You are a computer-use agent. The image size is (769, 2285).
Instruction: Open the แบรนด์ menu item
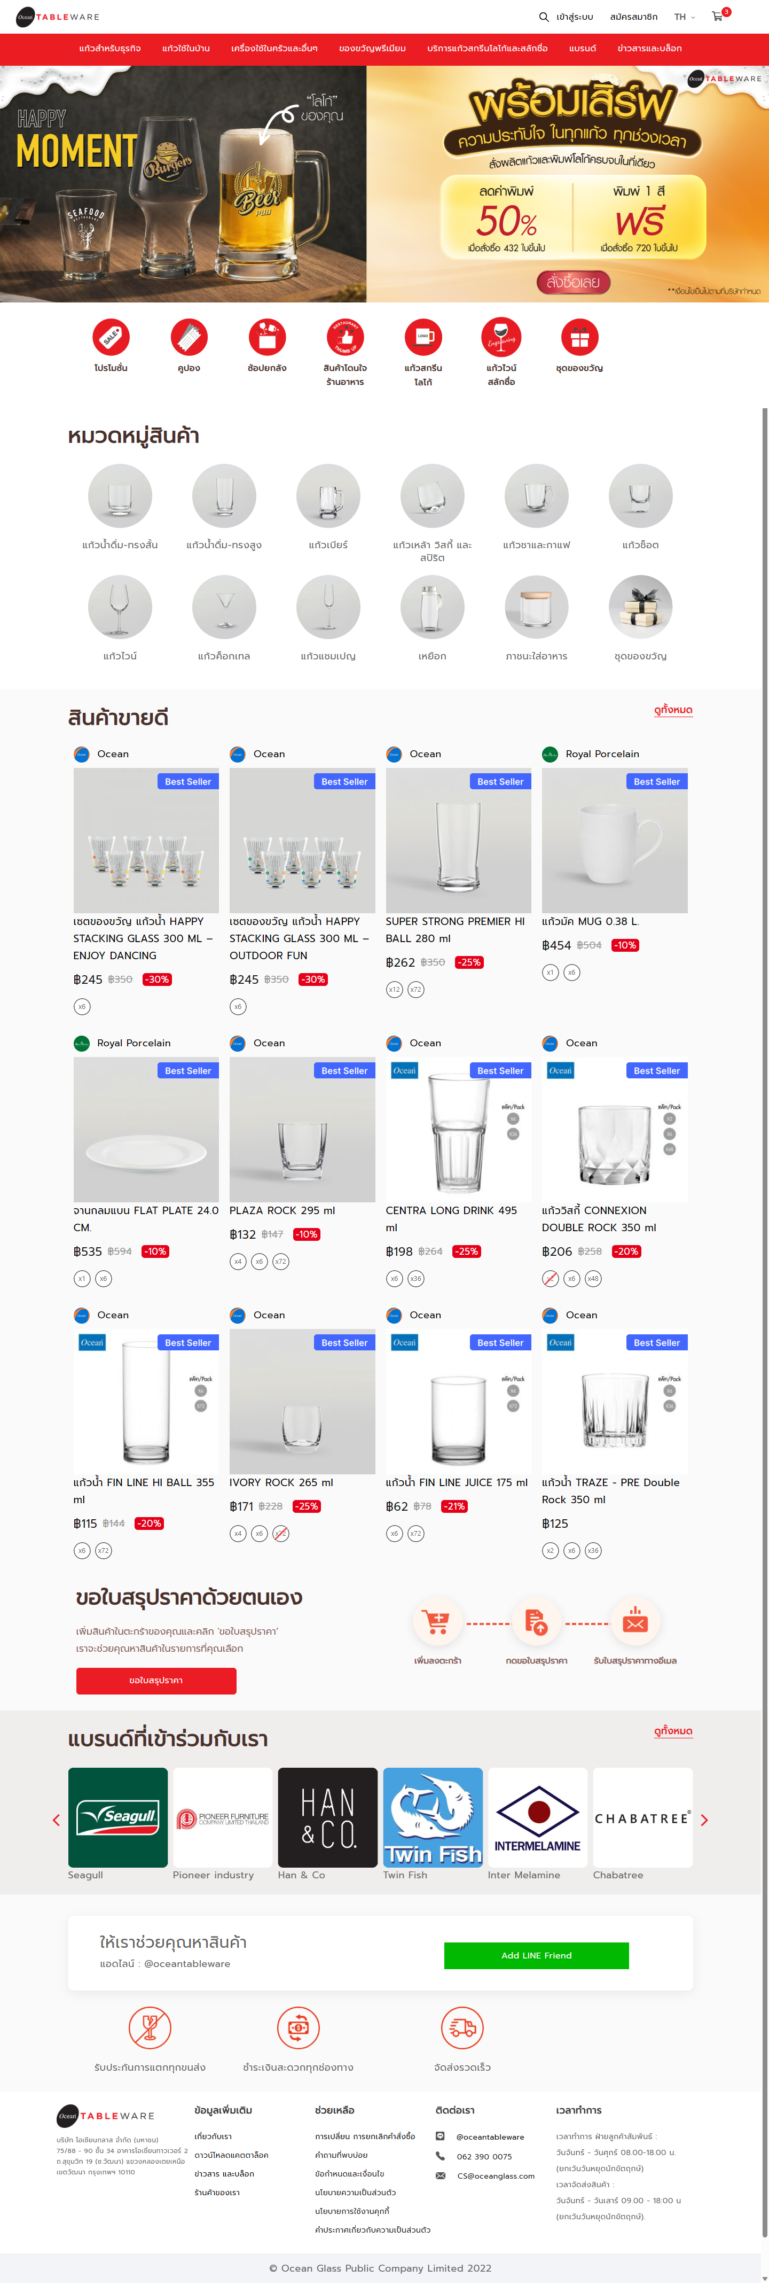pos(582,49)
